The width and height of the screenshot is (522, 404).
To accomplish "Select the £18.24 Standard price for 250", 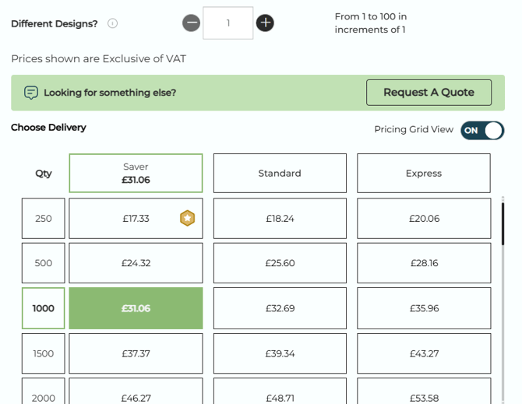I will (280, 219).
